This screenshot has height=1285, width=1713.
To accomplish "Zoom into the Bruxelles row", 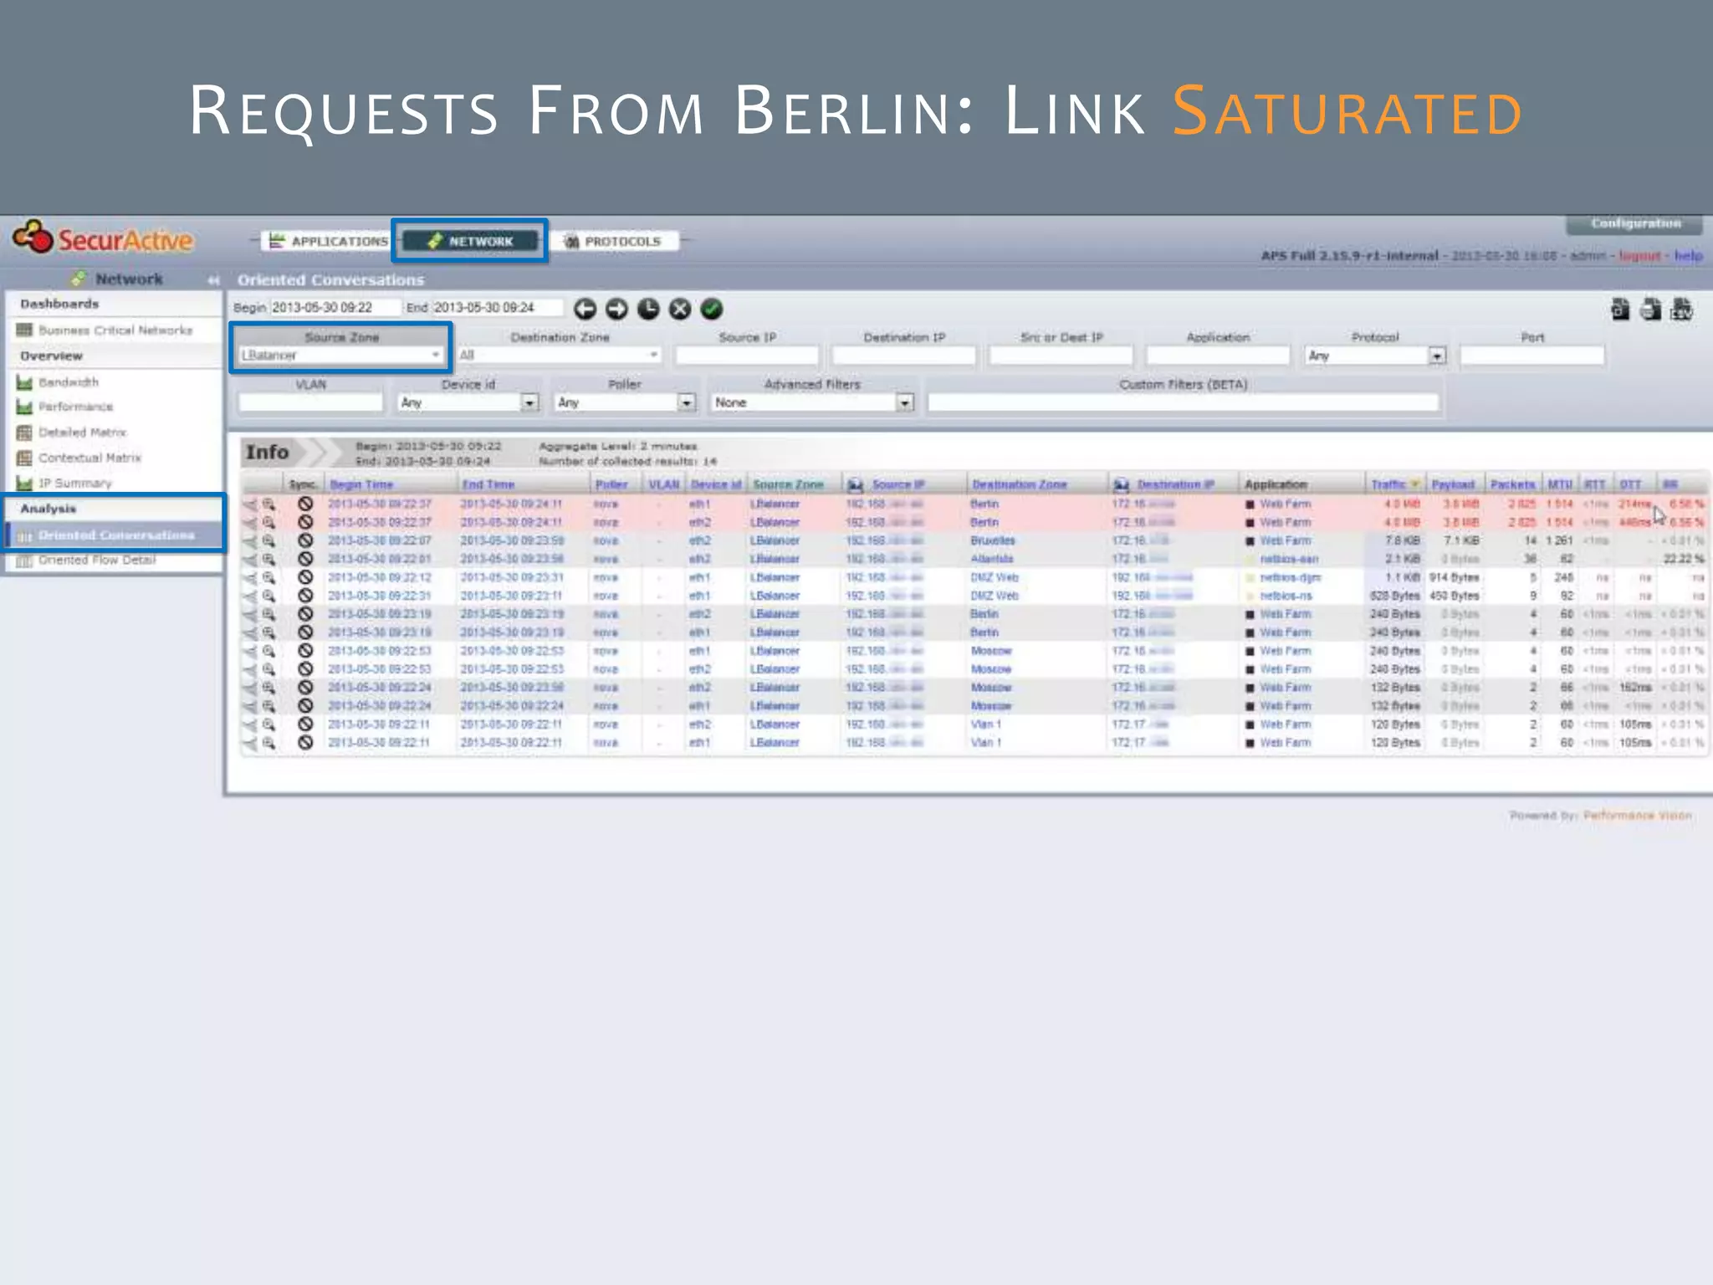I will [x=268, y=540].
